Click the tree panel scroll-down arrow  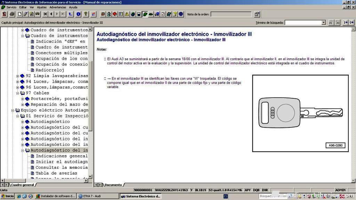pyautogui.click(x=90, y=176)
